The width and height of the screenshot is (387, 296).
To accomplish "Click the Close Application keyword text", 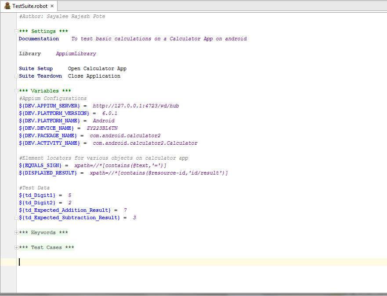I will [94, 76].
